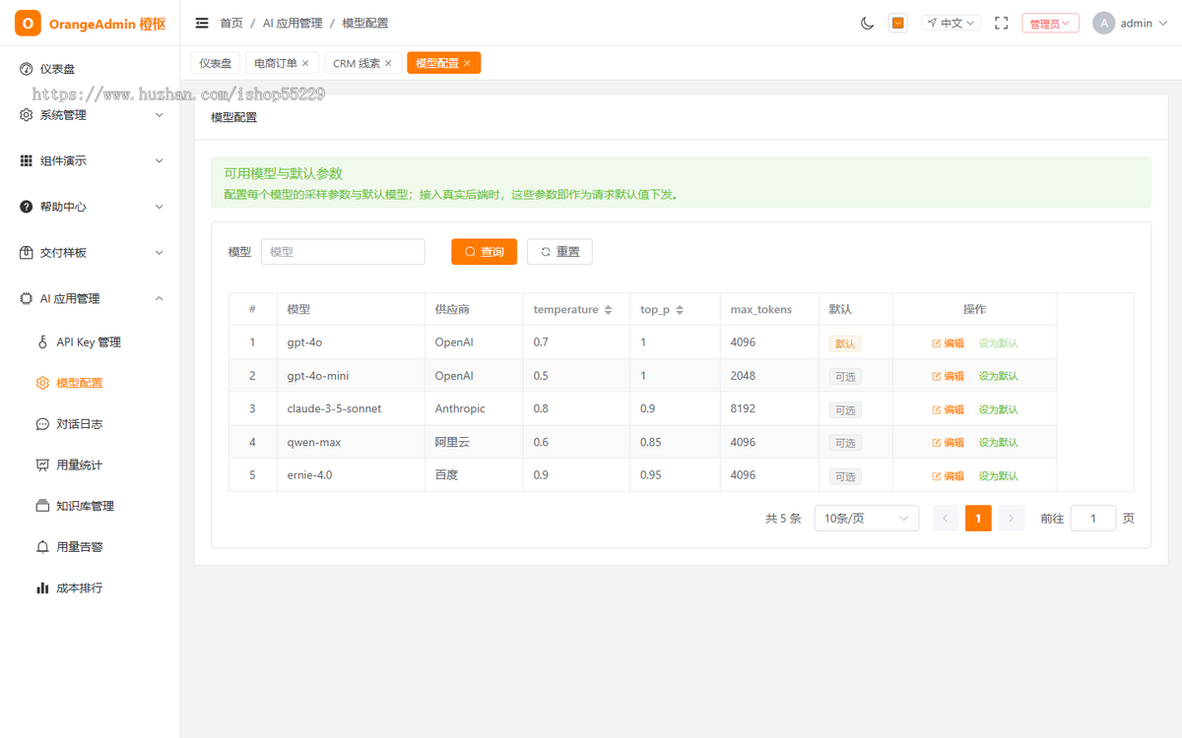Click the claude-3-5-sonnet model name cell

pos(334,408)
